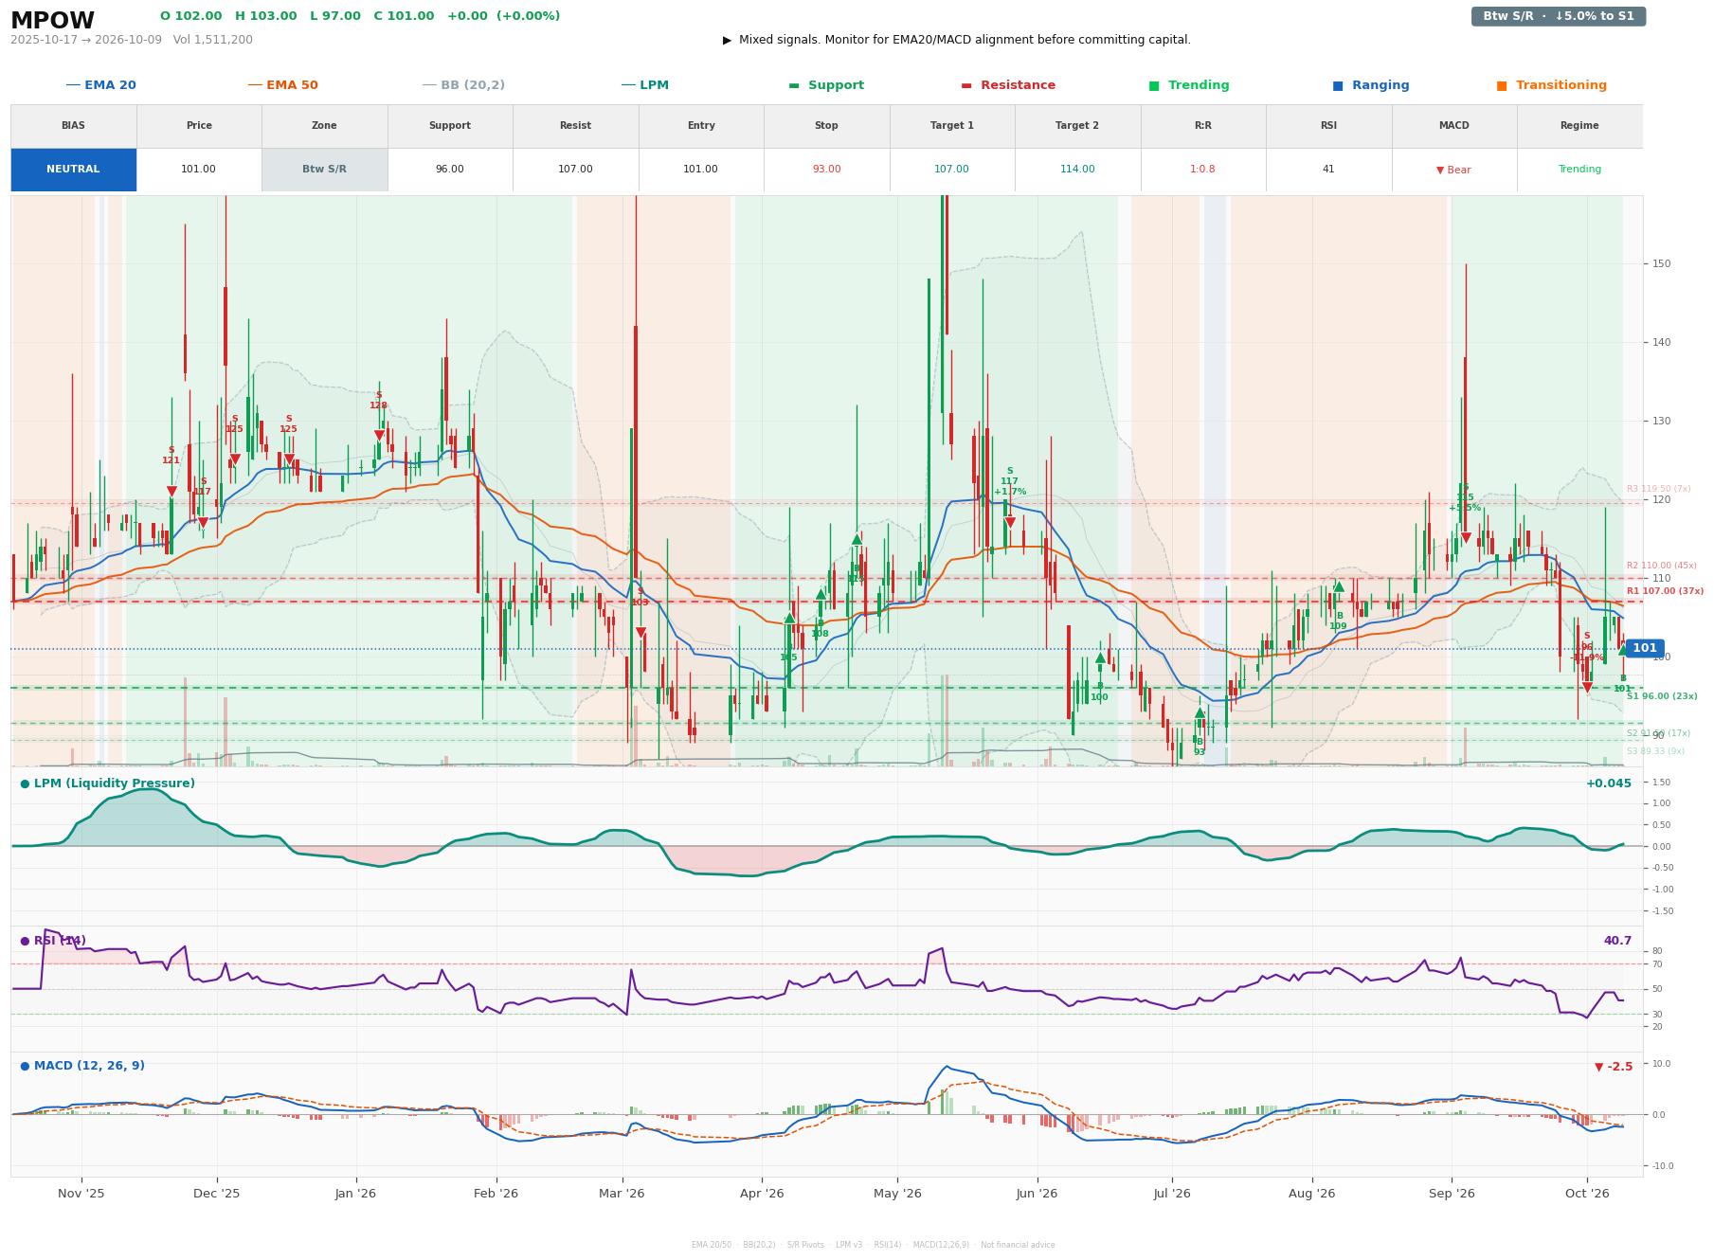Click the R:R value 1:0.8 cell
The image size is (1714, 1260).
point(1202,170)
